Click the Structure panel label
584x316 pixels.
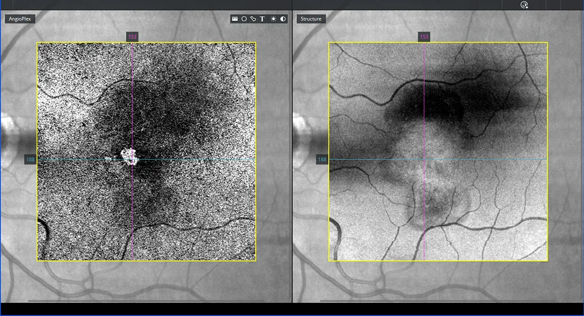click(x=311, y=19)
